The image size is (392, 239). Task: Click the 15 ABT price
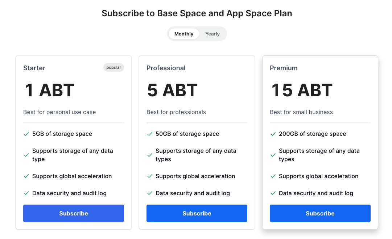click(302, 90)
